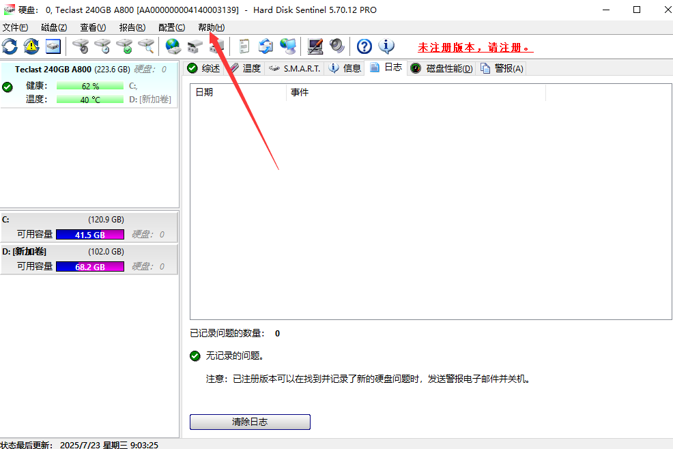Click the 68.2 GB free space bar
Viewport: 673px width, 449px height.
(x=90, y=267)
